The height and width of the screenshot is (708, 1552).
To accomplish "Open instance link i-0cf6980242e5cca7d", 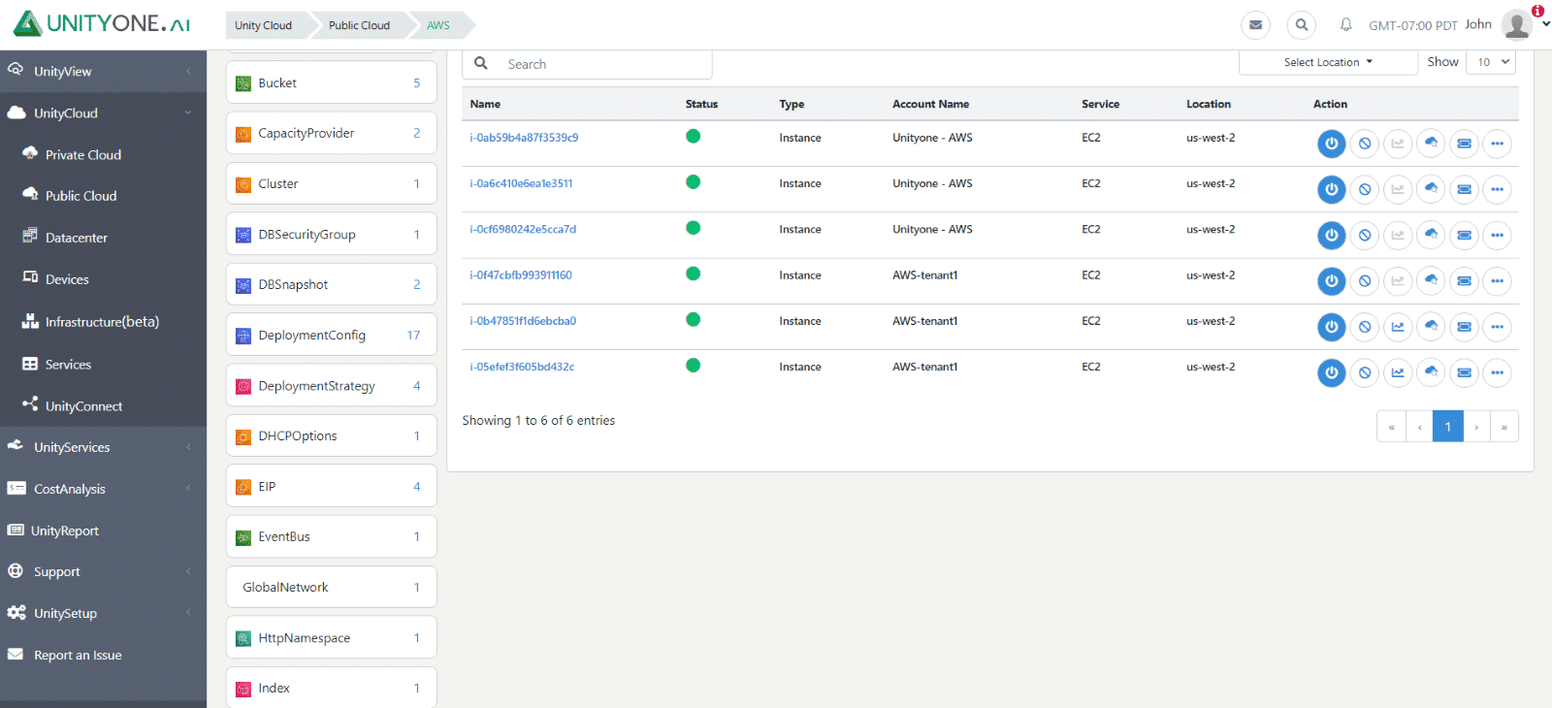I will click(x=523, y=230).
